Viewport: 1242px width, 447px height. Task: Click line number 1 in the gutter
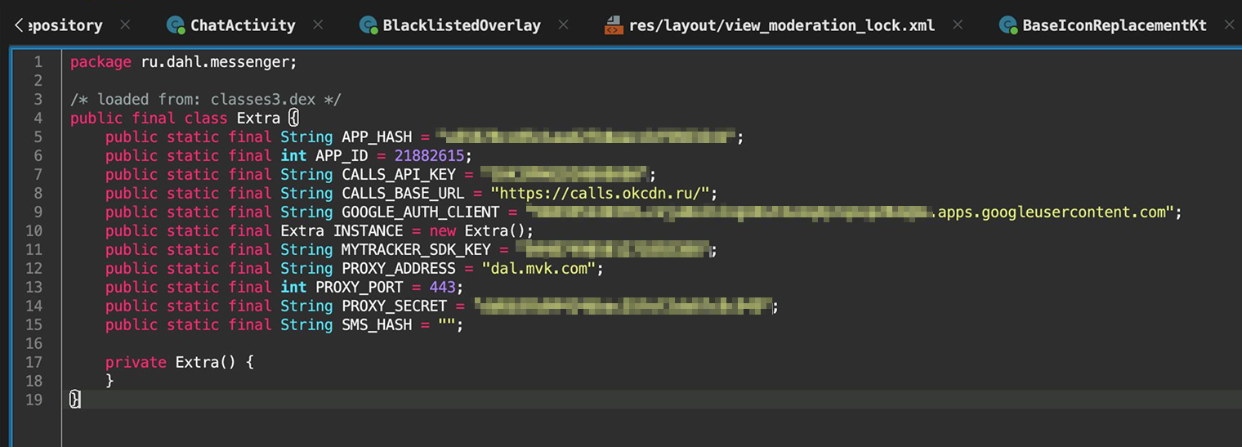pyautogui.click(x=38, y=61)
